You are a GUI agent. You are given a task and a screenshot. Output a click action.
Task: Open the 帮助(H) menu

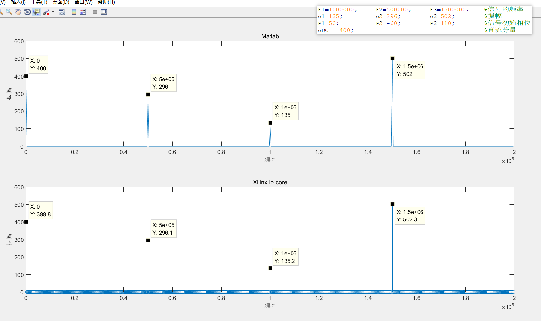coord(106,2)
